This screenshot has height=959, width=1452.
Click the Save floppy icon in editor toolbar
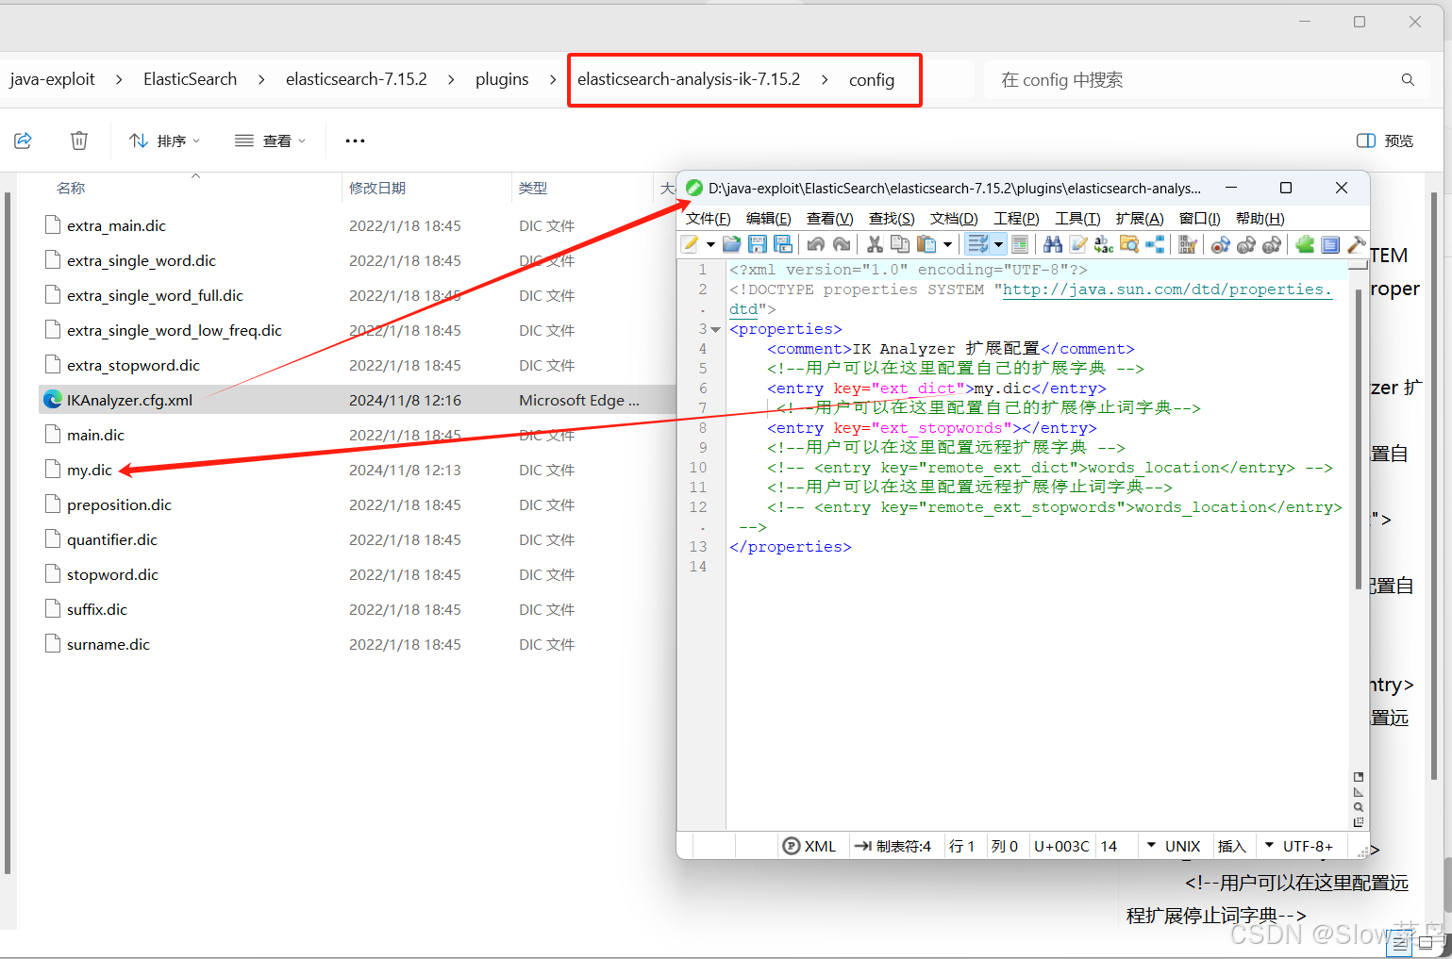click(x=757, y=245)
